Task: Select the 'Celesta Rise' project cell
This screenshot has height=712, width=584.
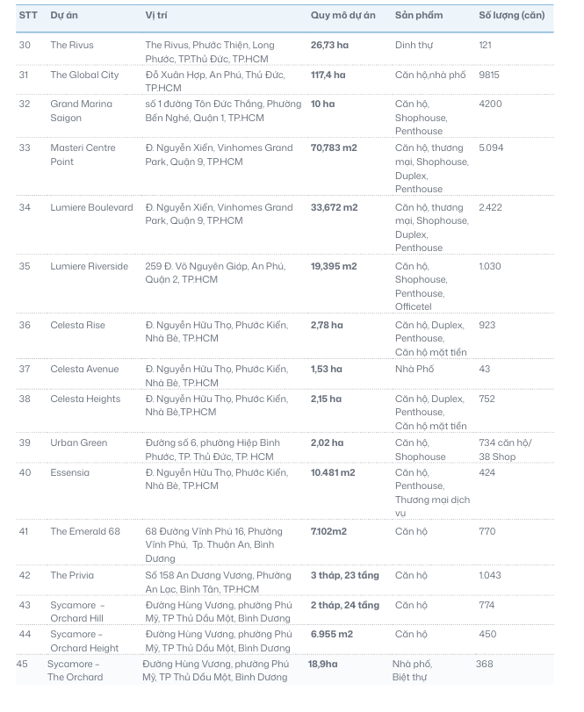Action: 77,325
